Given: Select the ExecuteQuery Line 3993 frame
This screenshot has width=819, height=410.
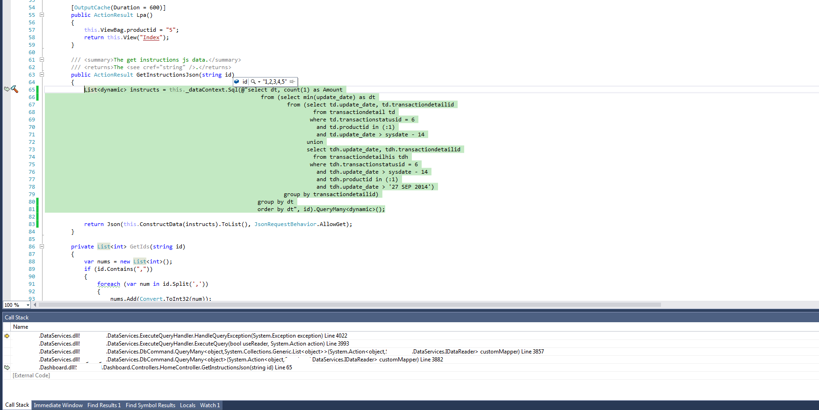Looking at the screenshot, I should click(411, 344).
